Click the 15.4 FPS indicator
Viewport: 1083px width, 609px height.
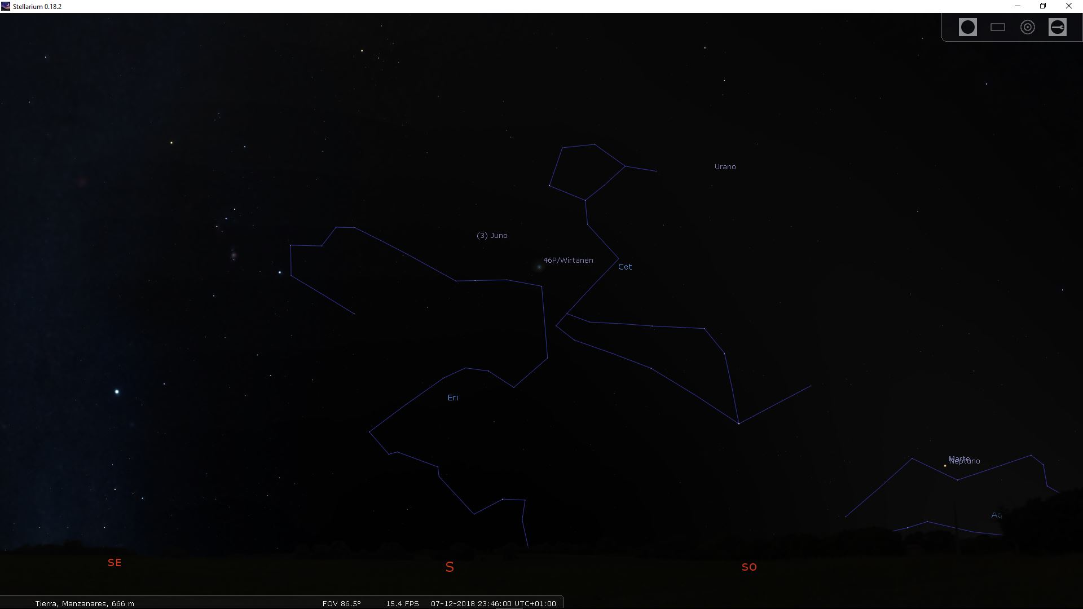(402, 603)
